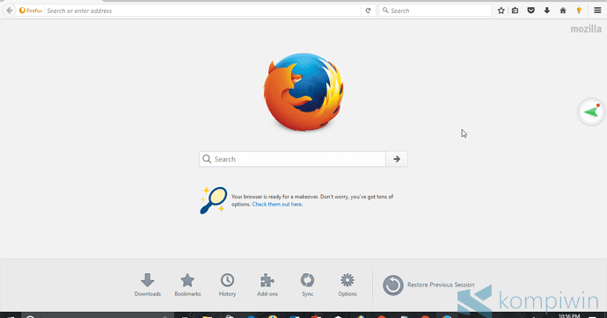Focus the 'Search or enter address' URL bar

[203, 11]
